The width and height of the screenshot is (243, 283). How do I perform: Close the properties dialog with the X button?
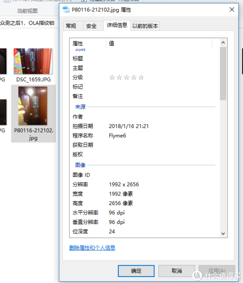tap(232, 10)
